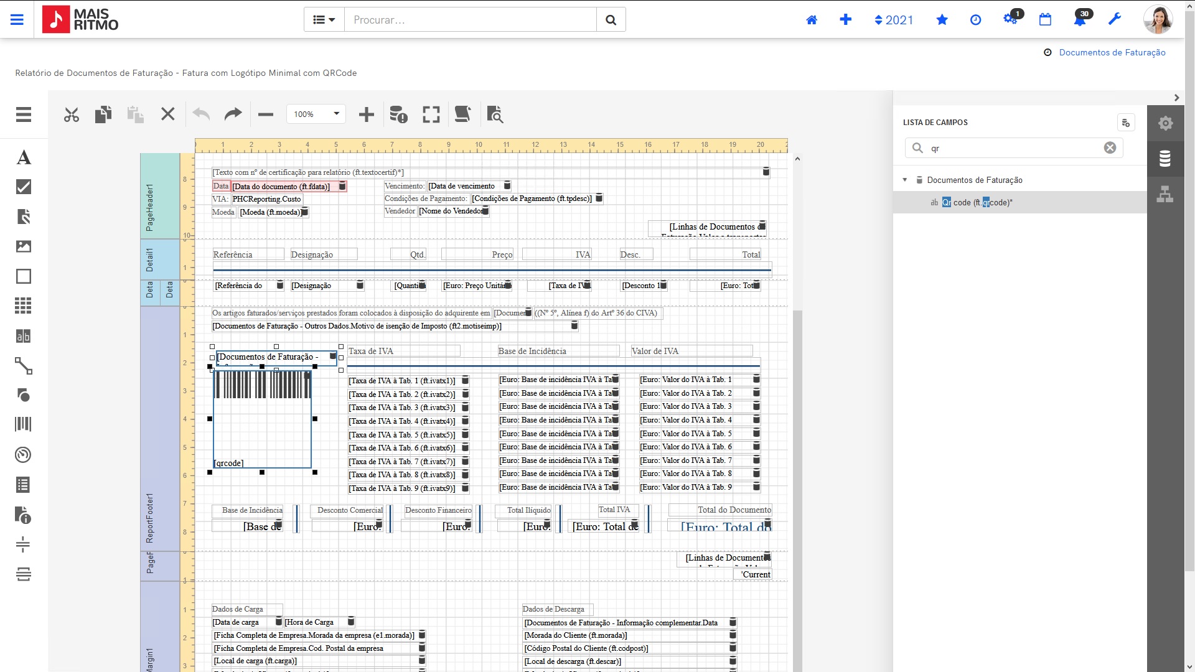
Task: Click the Procurar search field
Action: pyautogui.click(x=471, y=20)
